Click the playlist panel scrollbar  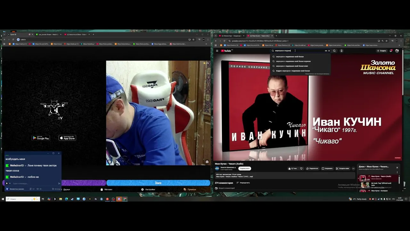pyautogui.click(x=399, y=180)
